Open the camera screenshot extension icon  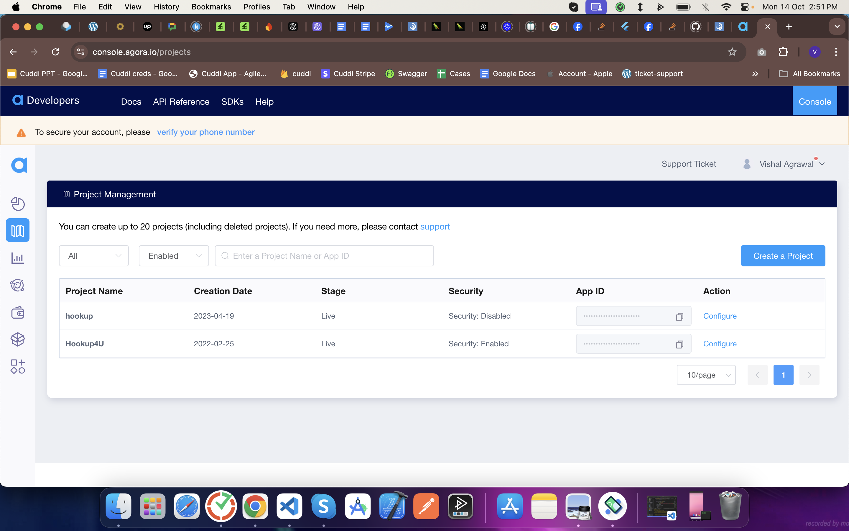click(x=761, y=52)
